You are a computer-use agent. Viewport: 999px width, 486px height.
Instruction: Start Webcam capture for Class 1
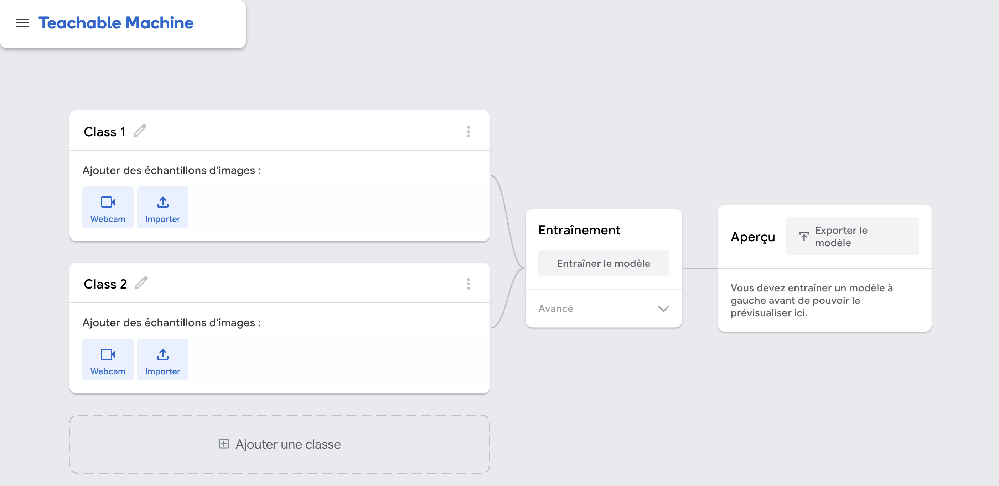[108, 207]
